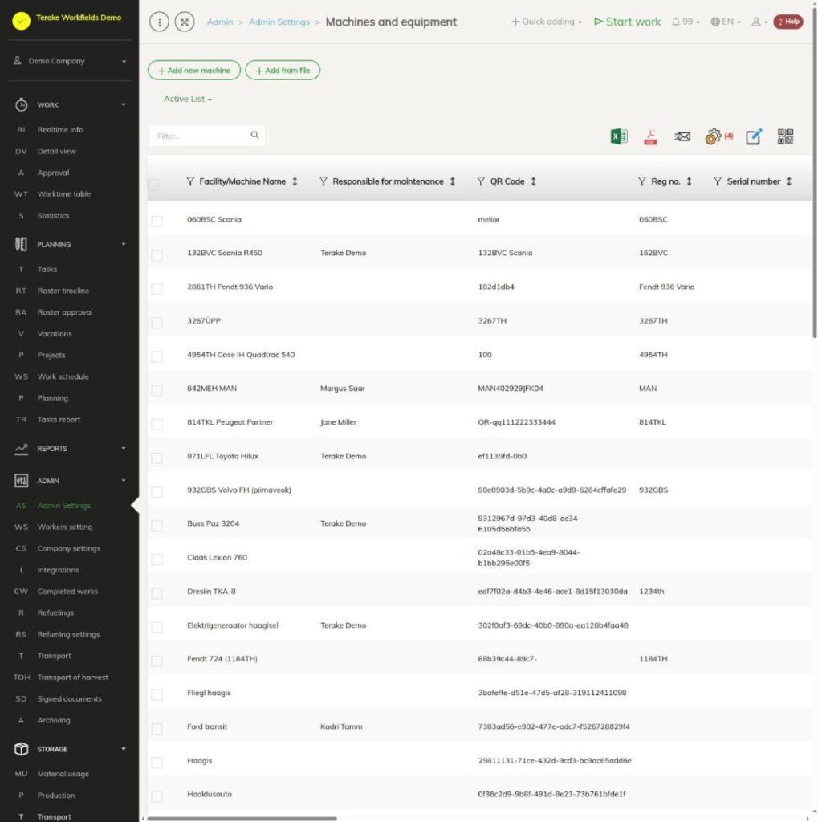
Task: Open Workers setting in sidebar
Action: [64, 527]
